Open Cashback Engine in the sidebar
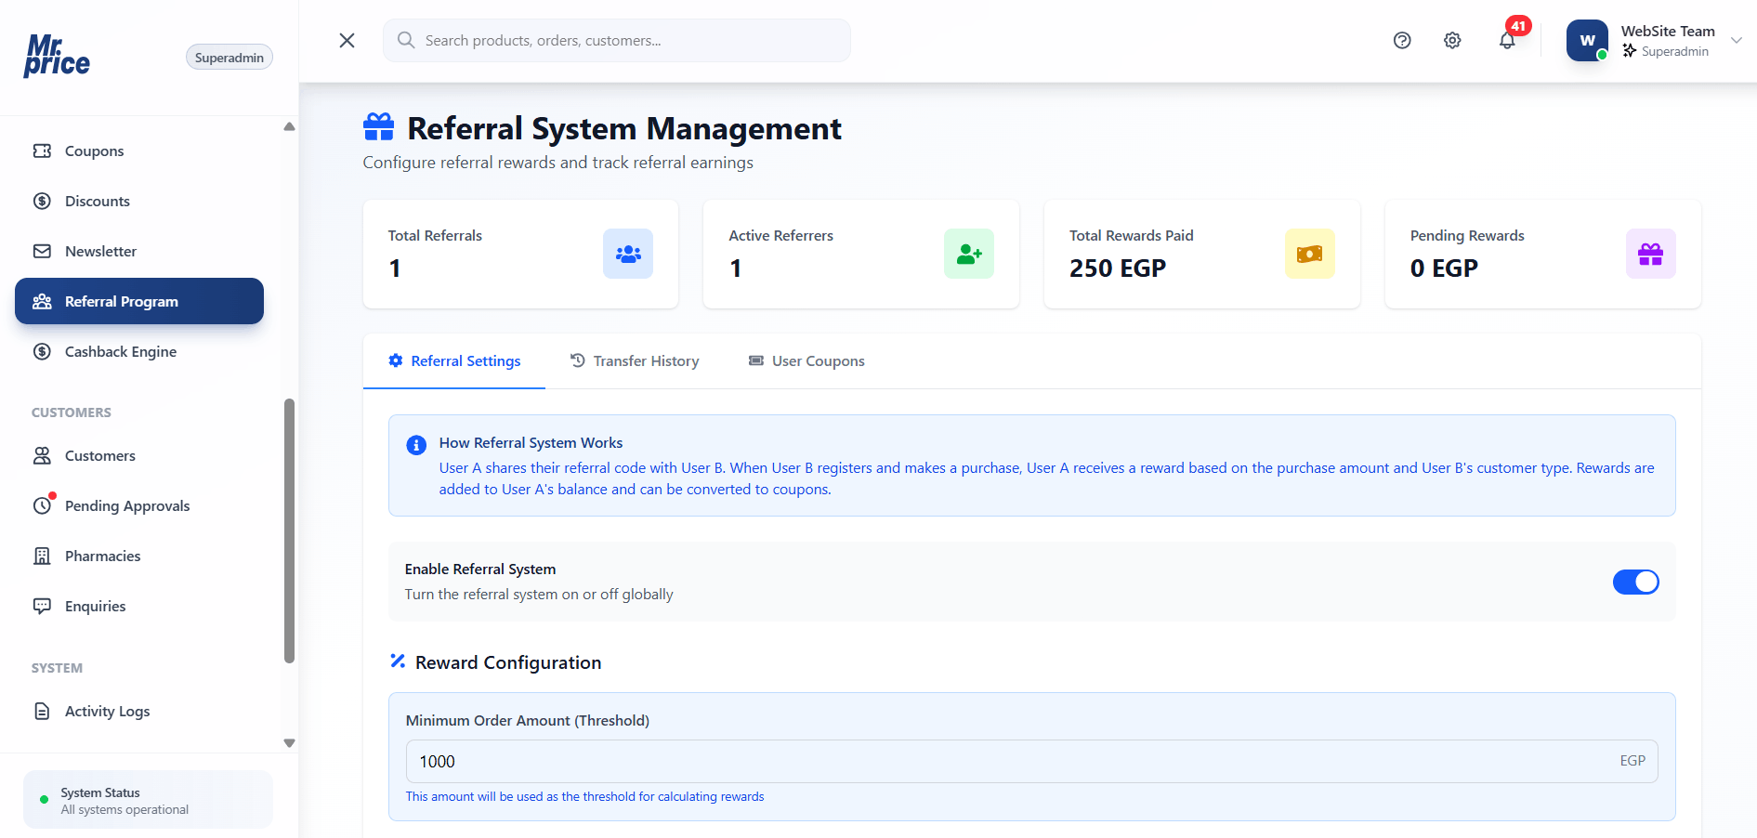1757x838 pixels. [139, 351]
